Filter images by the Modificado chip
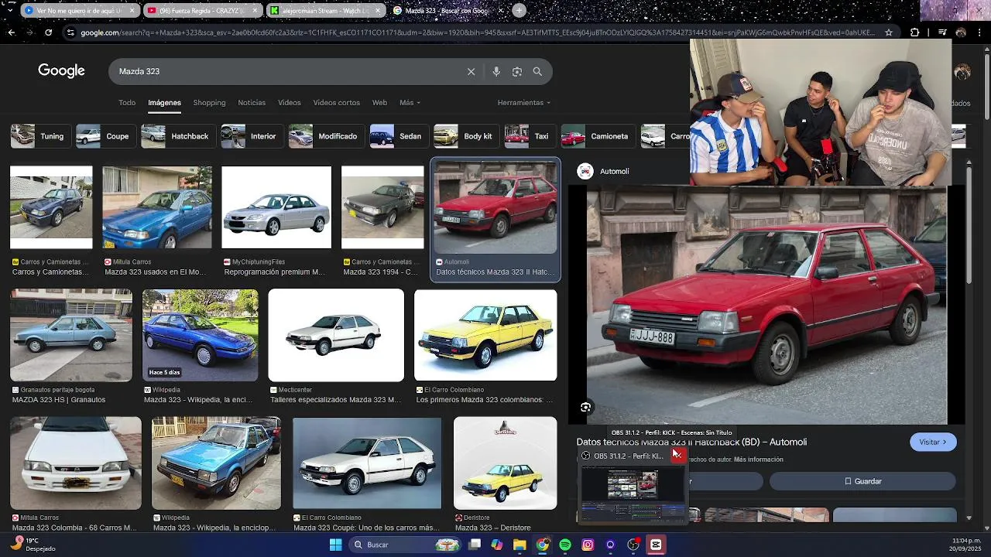 (x=325, y=136)
